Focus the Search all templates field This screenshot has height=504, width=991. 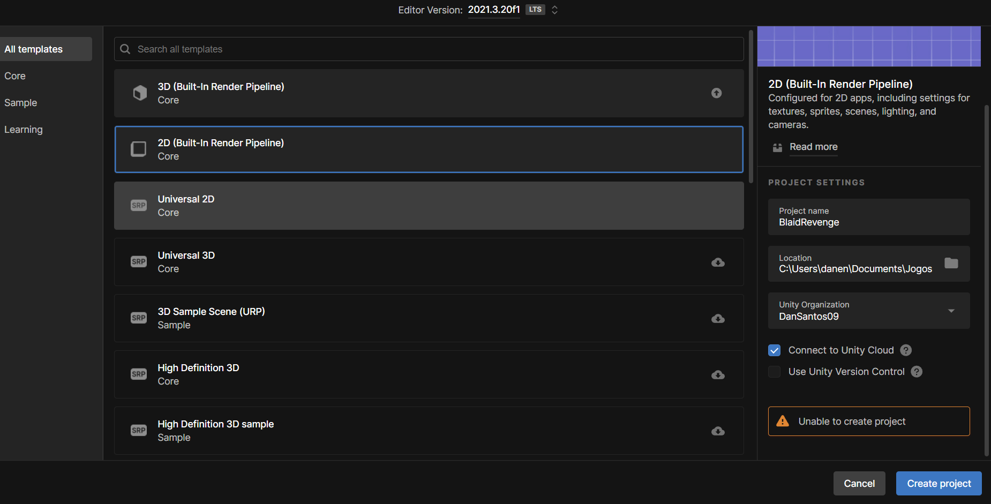(x=429, y=49)
